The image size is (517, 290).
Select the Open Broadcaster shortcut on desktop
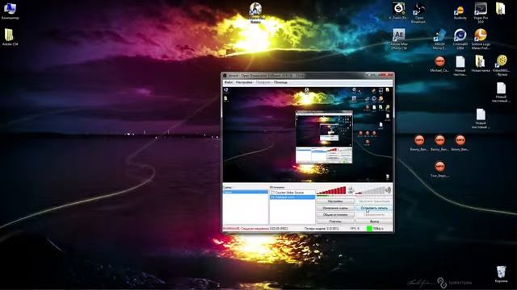(x=419, y=13)
